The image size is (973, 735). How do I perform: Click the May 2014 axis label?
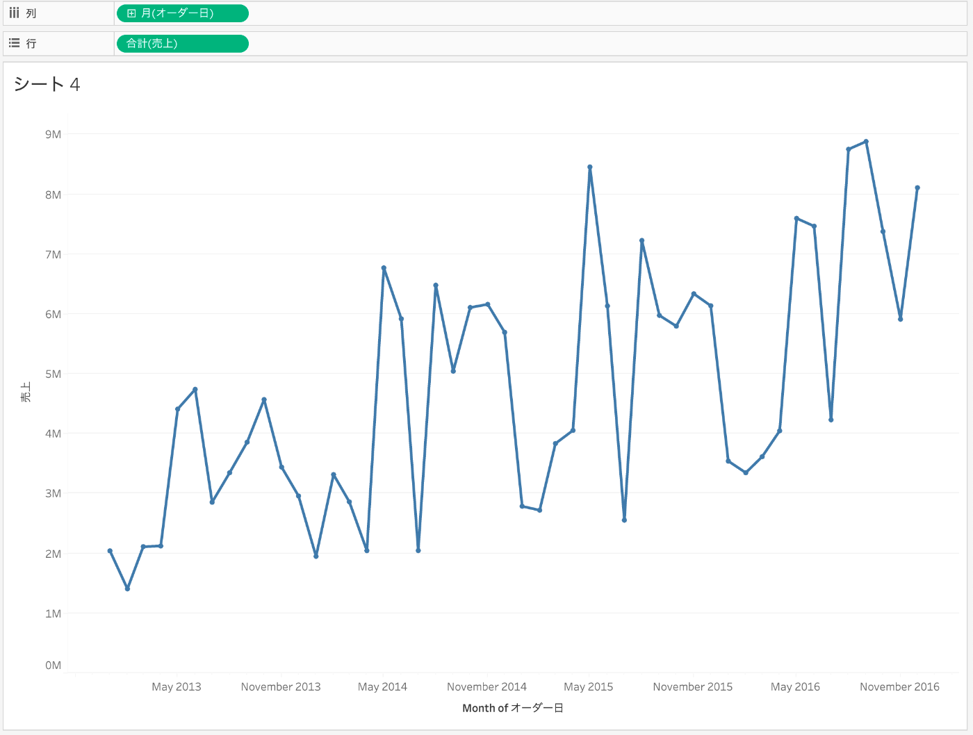coord(382,686)
